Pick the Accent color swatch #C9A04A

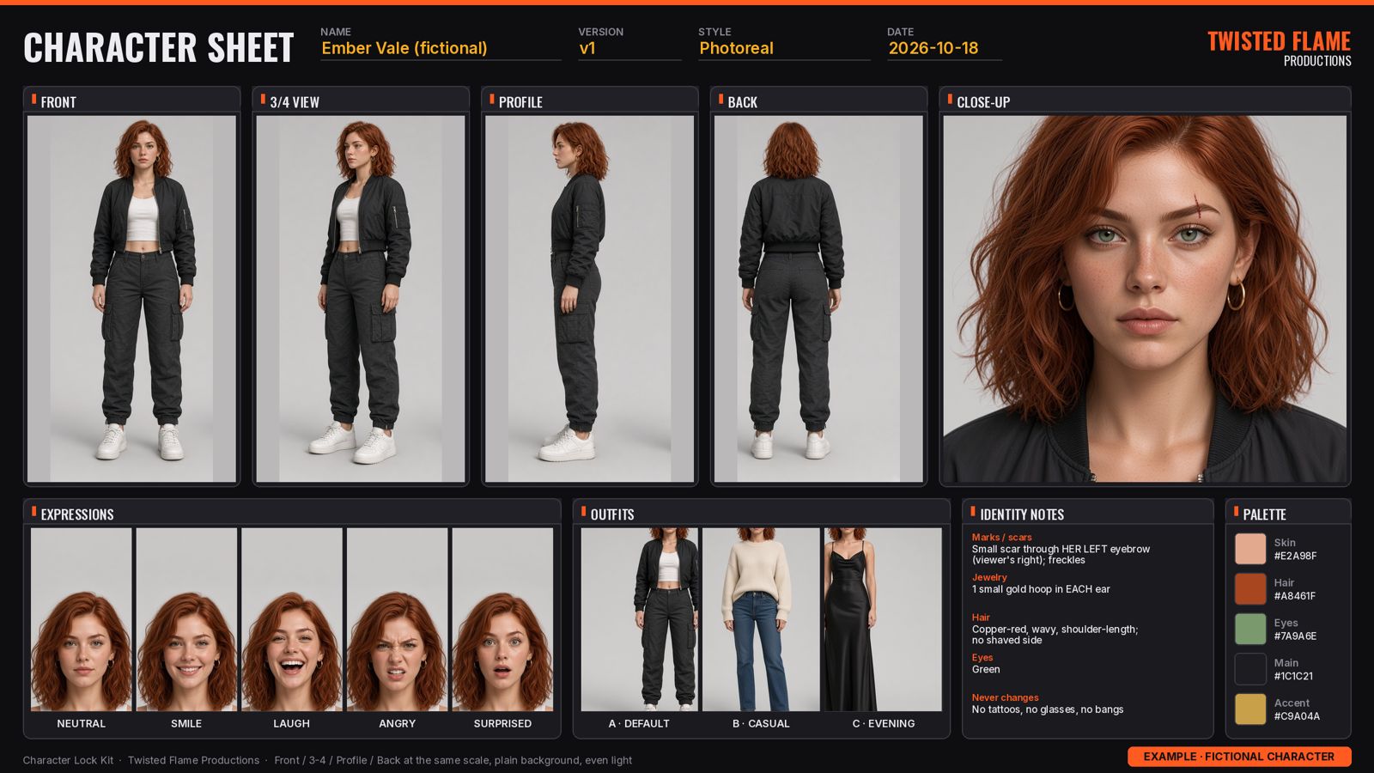pyautogui.click(x=1250, y=709)
